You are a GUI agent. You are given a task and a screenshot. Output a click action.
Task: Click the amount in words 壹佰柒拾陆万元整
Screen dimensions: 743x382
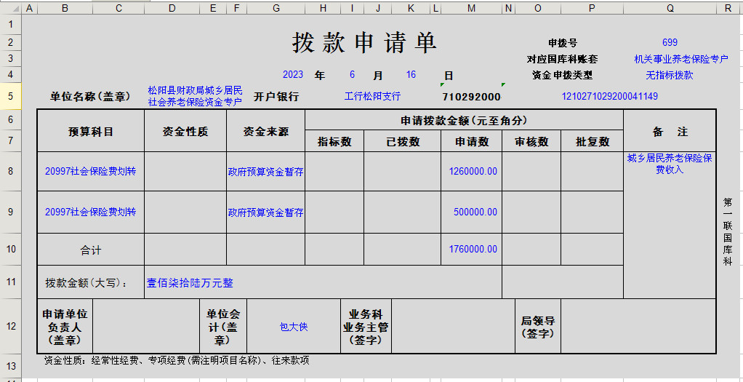coord(190,283)
